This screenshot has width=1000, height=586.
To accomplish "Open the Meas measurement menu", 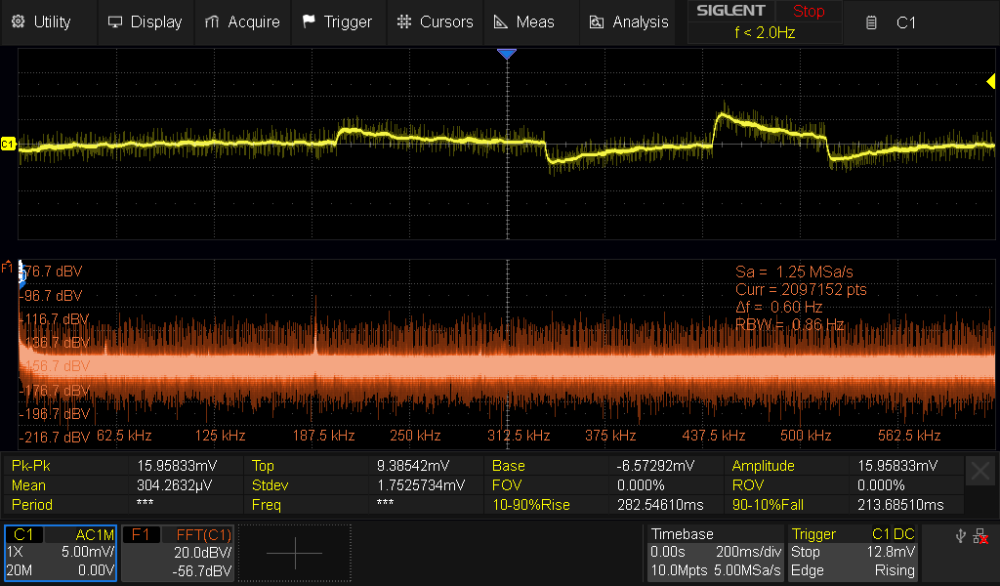I will [523, 21].
